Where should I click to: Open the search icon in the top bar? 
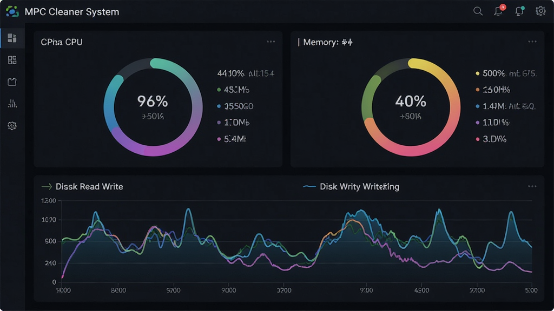[x=478, y=11]
